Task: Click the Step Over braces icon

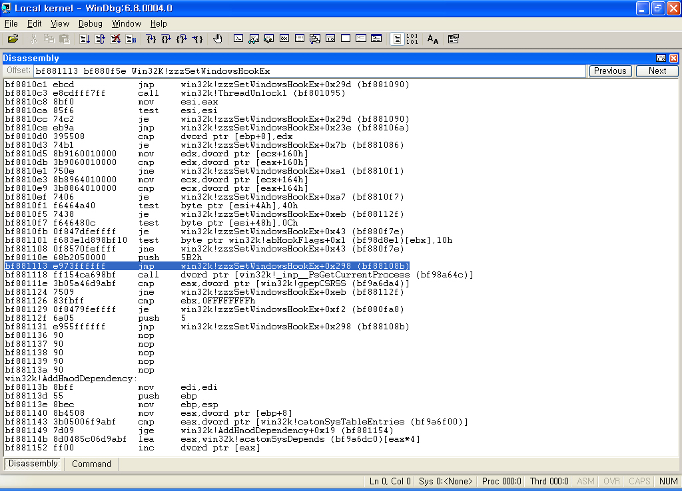Action: 166,39
